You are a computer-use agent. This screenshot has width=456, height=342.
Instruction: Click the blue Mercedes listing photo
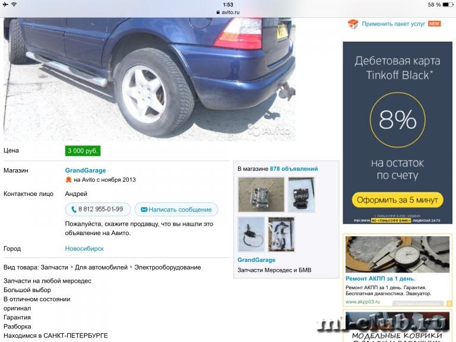tap(150, 80)
